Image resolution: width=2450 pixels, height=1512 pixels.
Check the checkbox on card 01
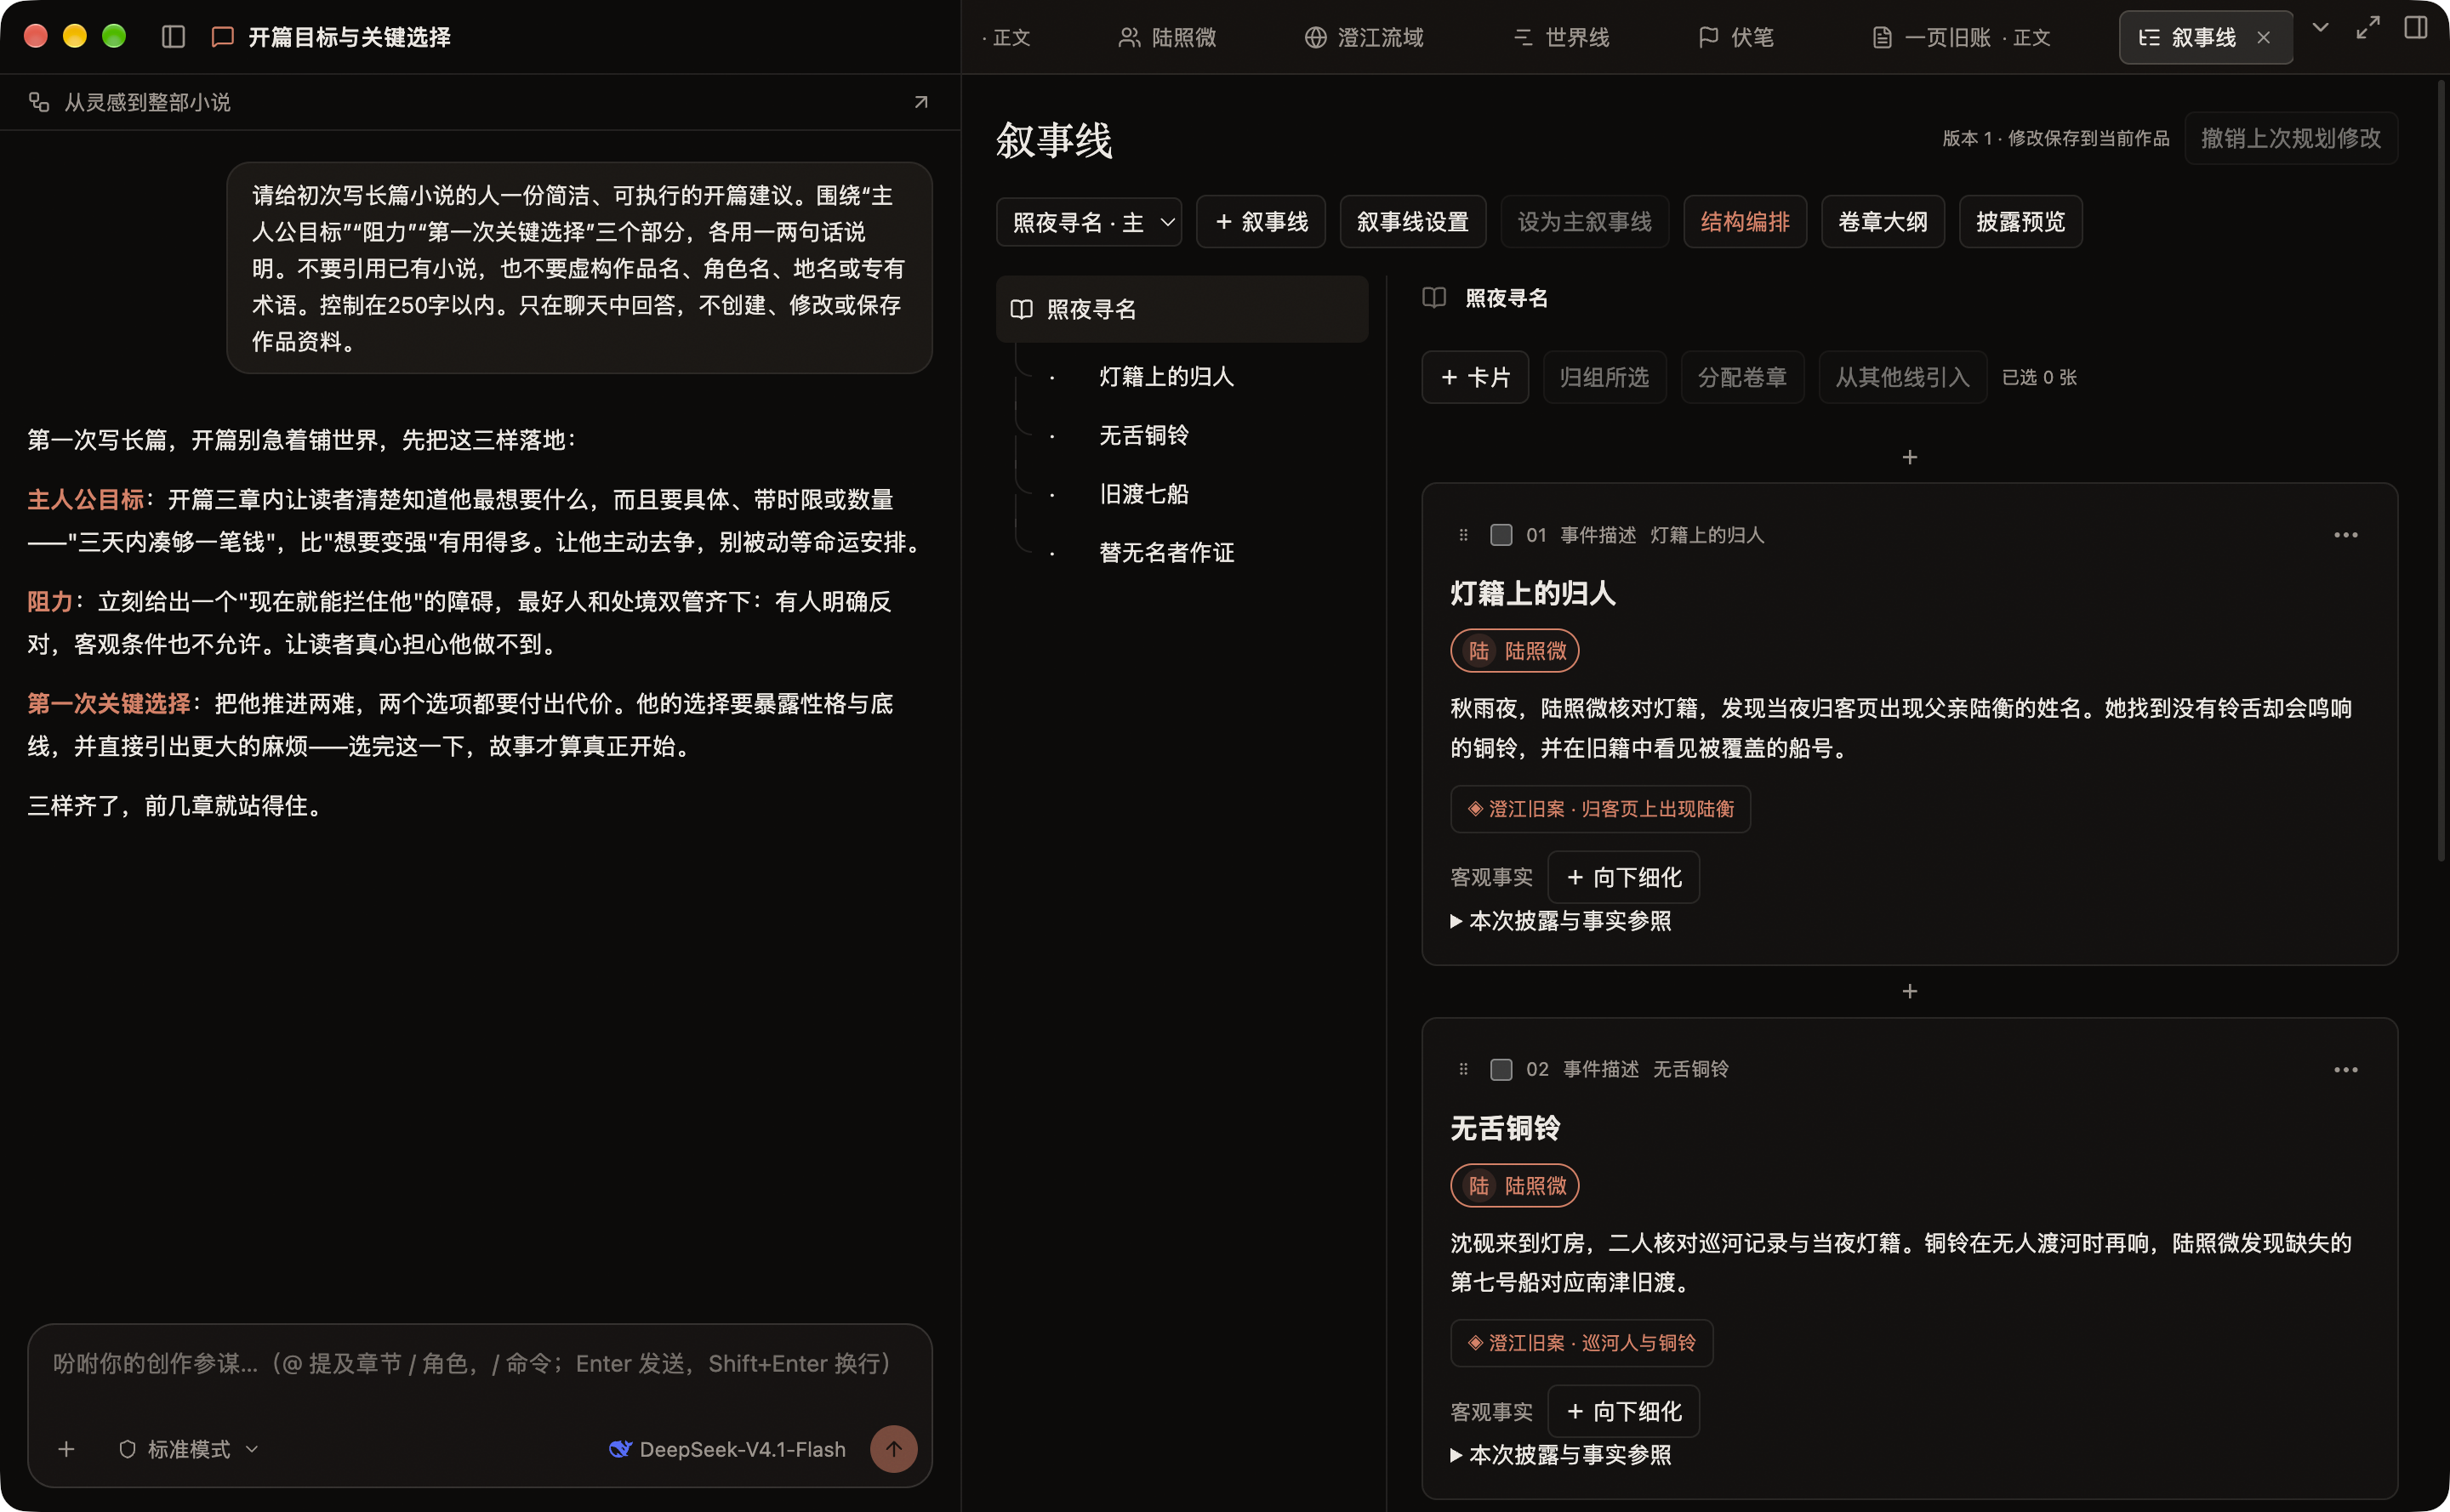coord(1501,535)
